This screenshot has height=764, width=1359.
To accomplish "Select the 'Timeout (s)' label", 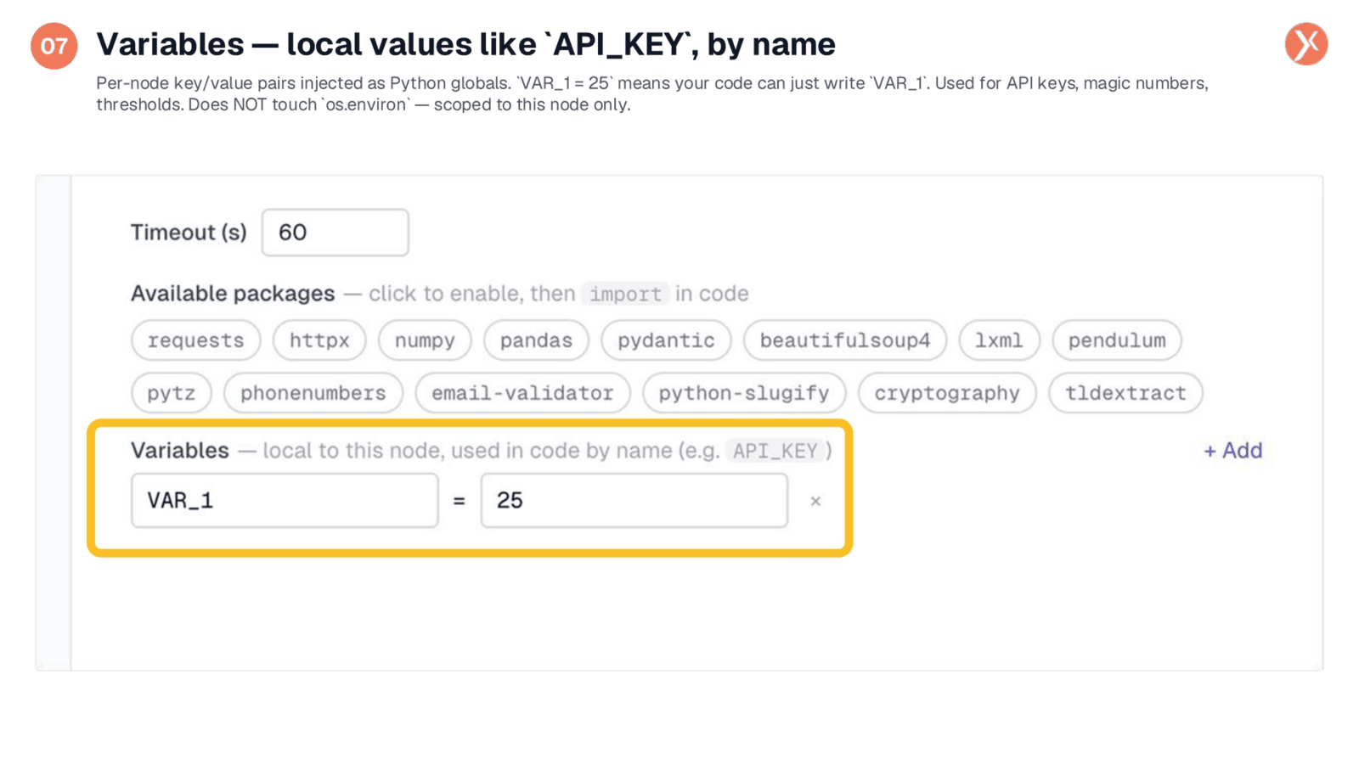I will tap(189, 233).
